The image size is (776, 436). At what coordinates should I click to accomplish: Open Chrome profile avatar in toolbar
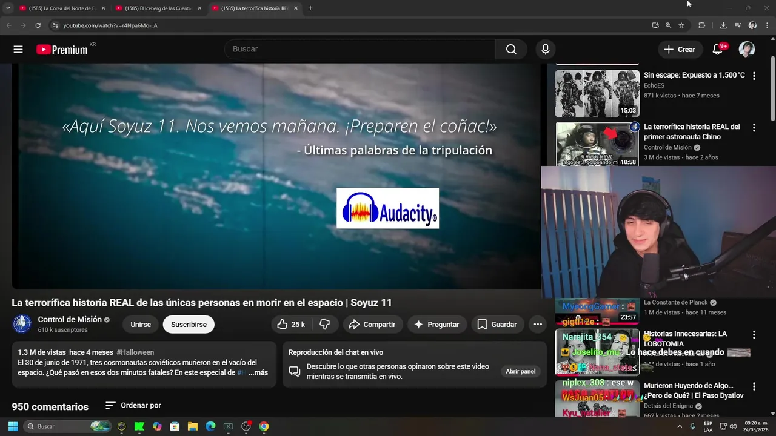point(752,25)
